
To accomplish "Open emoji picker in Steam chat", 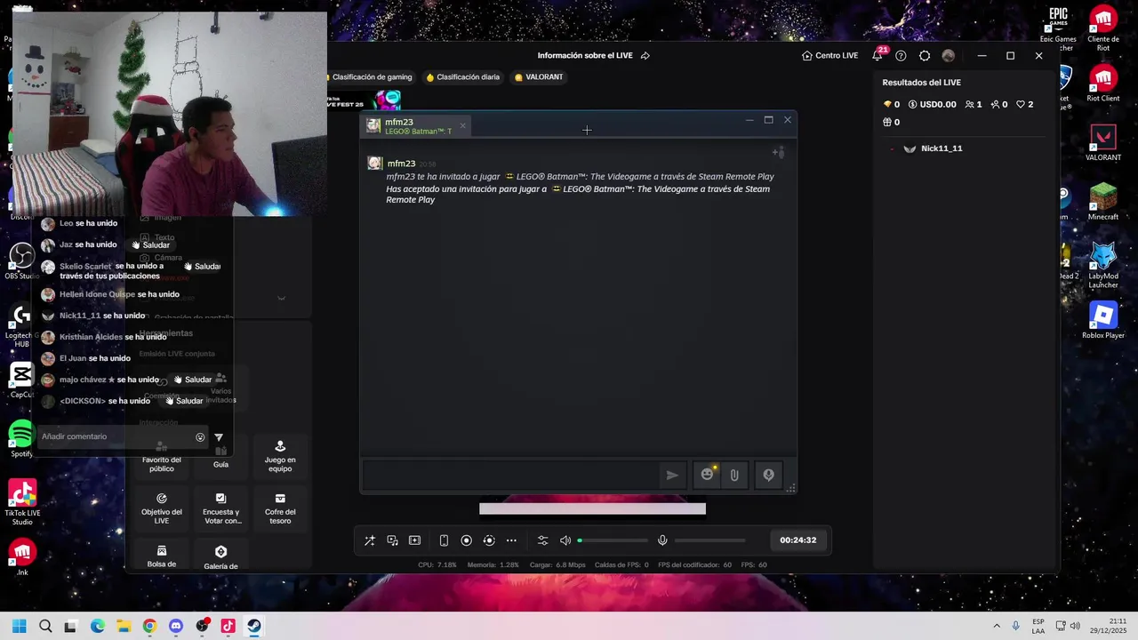I will (x=708, y=475).
